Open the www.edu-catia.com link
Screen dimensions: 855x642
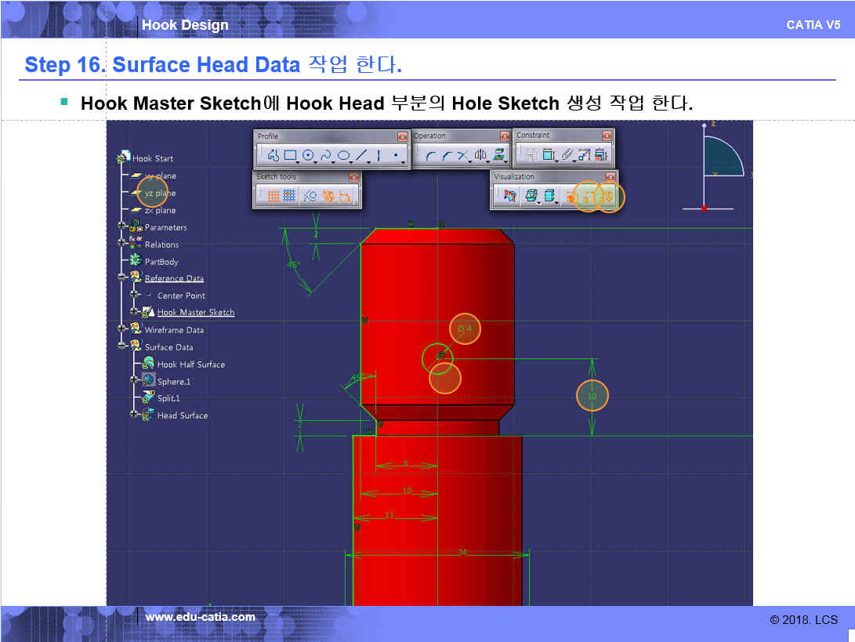coord(201,617)
